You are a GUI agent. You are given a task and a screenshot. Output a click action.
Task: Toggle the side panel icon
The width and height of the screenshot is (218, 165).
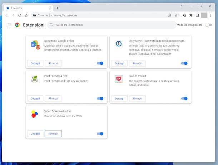(197, 15)
